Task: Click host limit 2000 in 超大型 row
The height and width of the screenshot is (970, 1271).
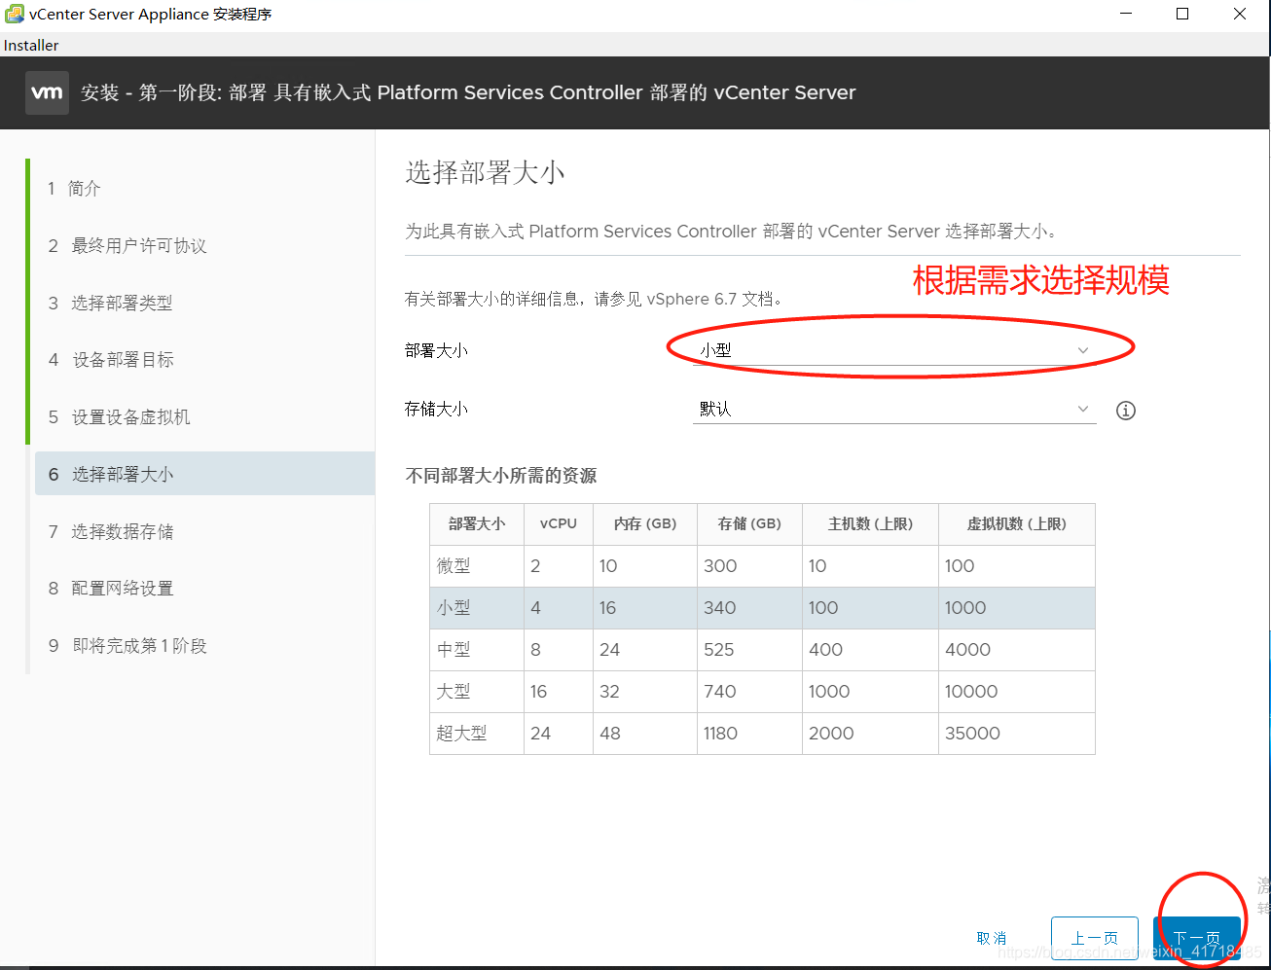Action: pyautogui.click(x=831, y=734)
